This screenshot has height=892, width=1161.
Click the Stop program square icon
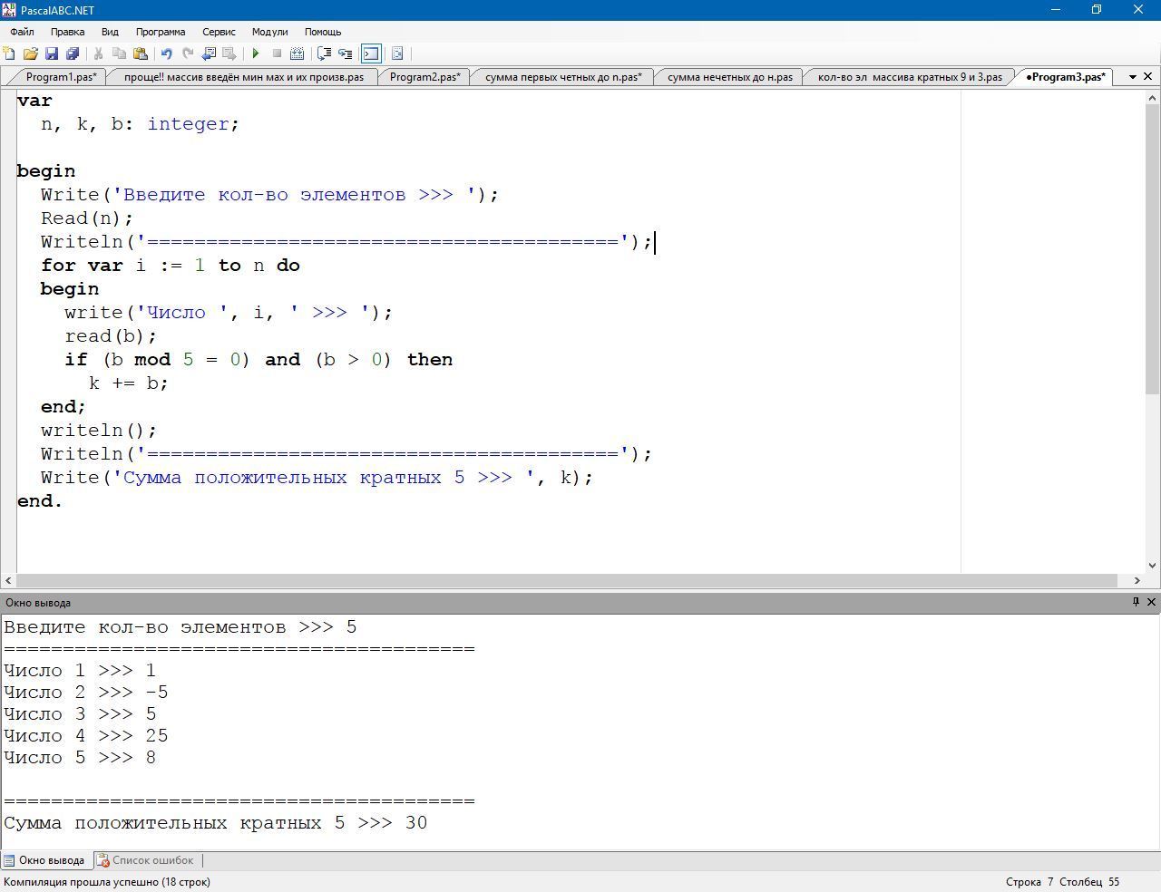[277, 53]
